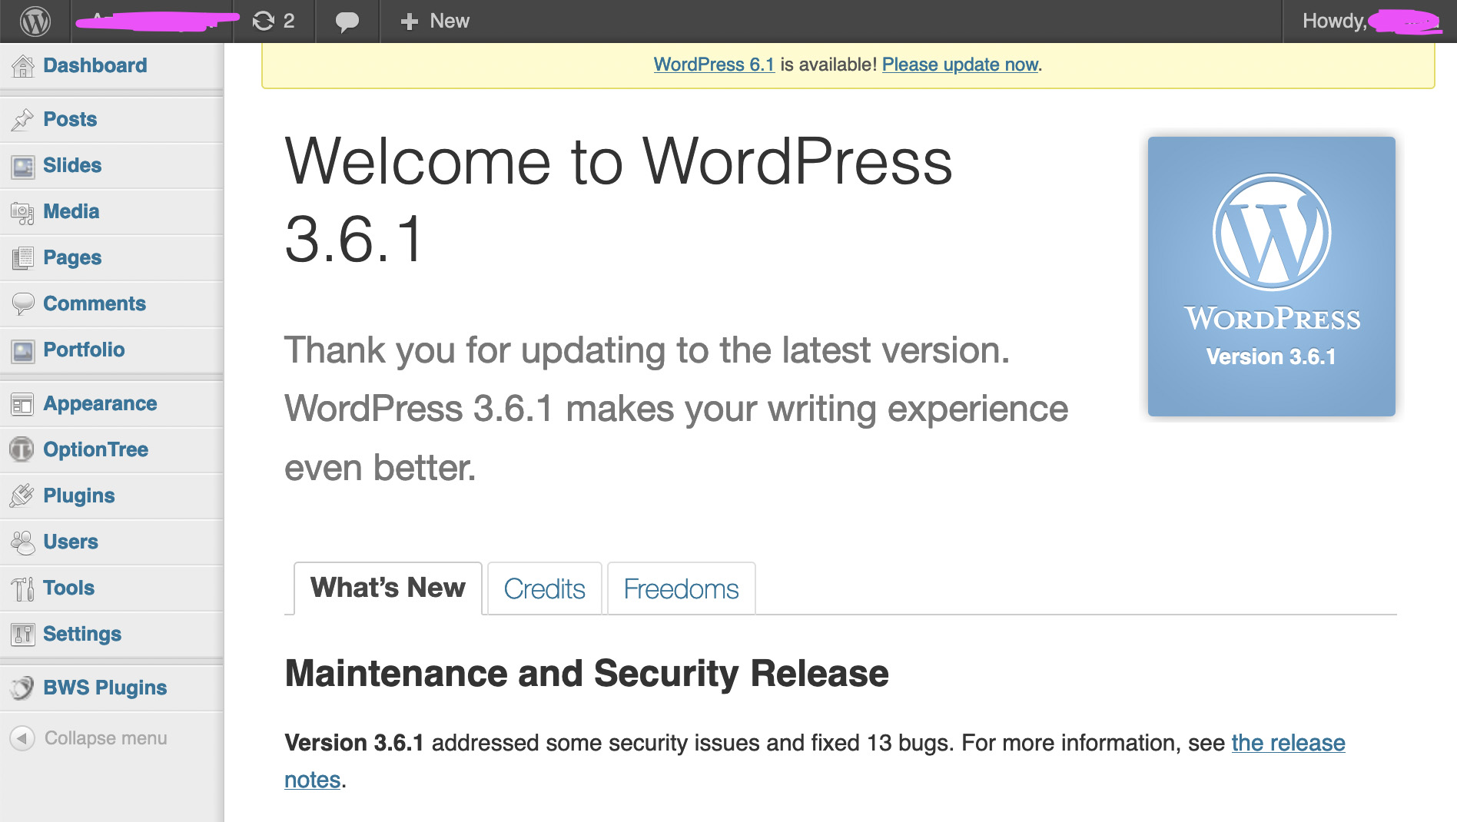Image resolution: width=1457 pixels, height=822 pixels.
Task: Open the BWS Plugins menu
Action: pos(105,688)
